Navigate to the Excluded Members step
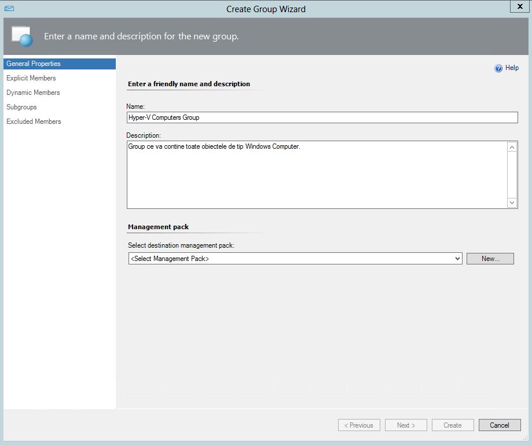Screen dimensions: 532x445 coord(34,122)
